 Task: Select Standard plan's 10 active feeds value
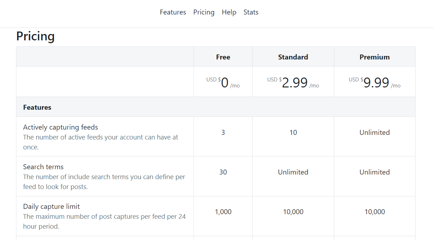[x=293, y=132]
